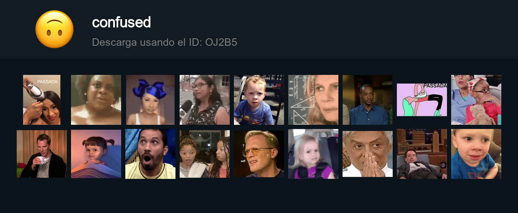Select the hair dryer PASSADA sticker
This screenshot has height=213, width=518.
[42, 100]
